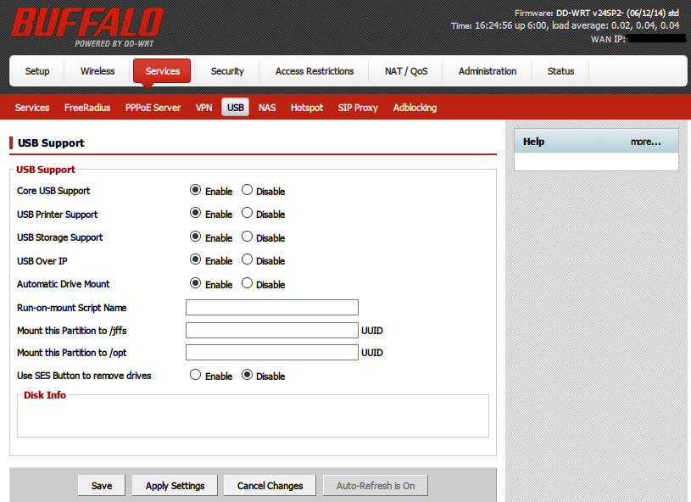Click the Save button
This screenshot has width=691, height=502.
pos(102,486)
